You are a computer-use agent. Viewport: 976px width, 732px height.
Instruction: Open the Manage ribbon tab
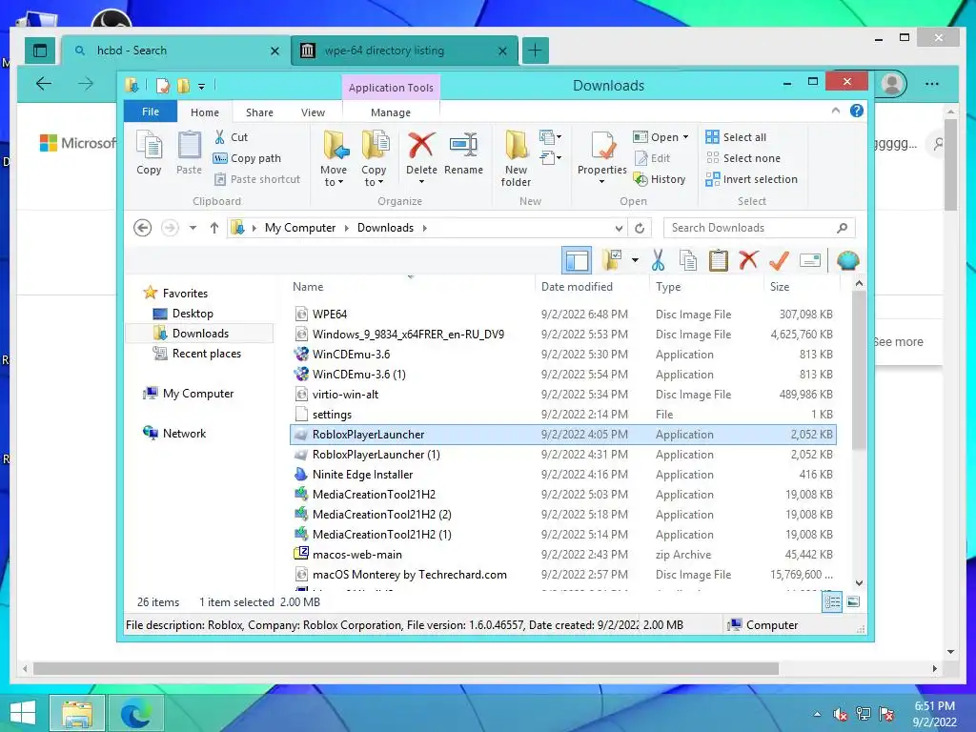[x=391, y=112]
